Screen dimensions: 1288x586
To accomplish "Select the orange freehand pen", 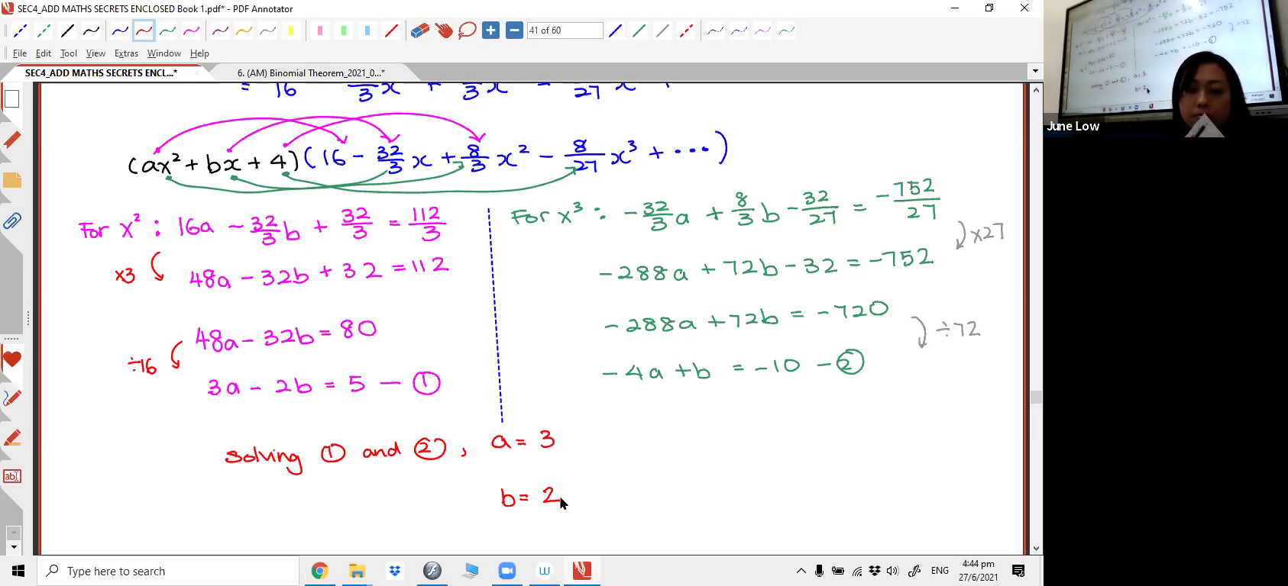I will [244, 31].
